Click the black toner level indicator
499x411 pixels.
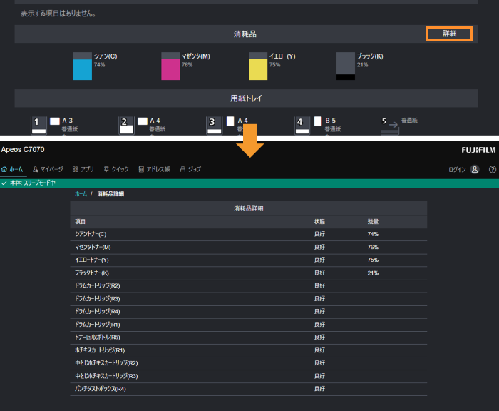click(346, 66)
